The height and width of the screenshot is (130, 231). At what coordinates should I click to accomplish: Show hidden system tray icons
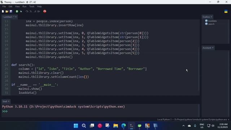click(x=183, y=126)
